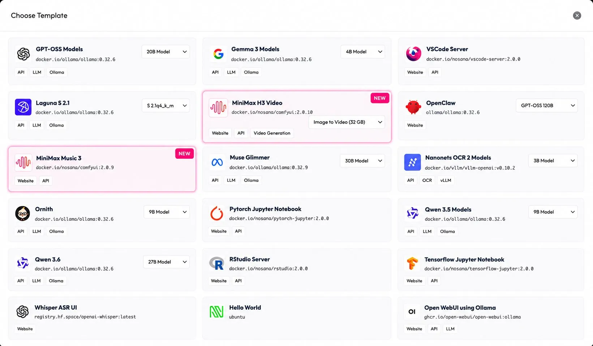The width and height of the screenshot is (593, 346).
Task: Click the vLLM tag on Nanonets OCR 2
Action: (446, 180)
